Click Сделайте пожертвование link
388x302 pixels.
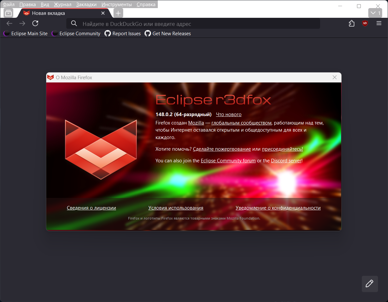click(222, 149)
